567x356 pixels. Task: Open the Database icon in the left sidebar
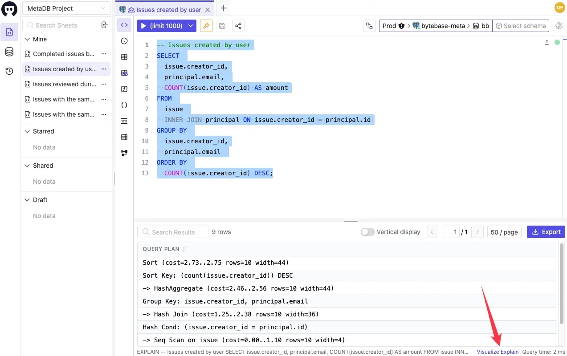[x=9, y=52]
